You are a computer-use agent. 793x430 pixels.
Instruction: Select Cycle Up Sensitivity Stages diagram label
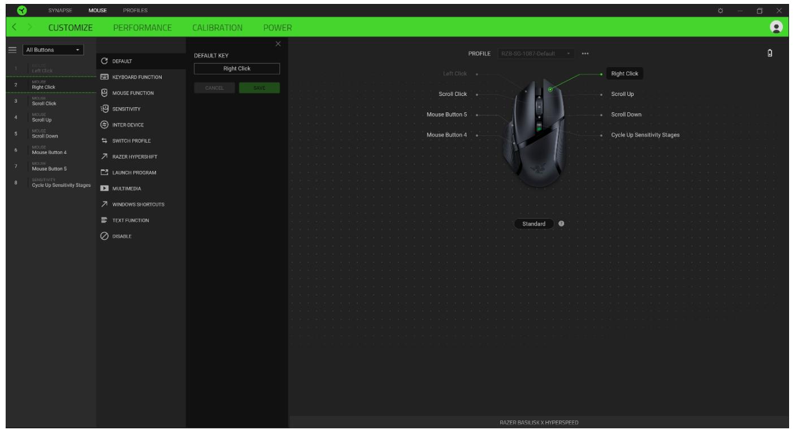click(x=645, y=135)
